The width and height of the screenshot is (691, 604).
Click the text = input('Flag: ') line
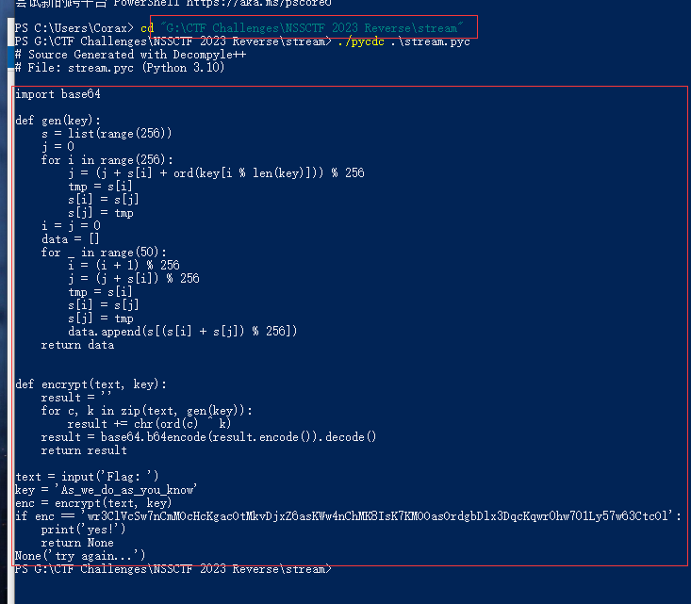pos(88,477)
